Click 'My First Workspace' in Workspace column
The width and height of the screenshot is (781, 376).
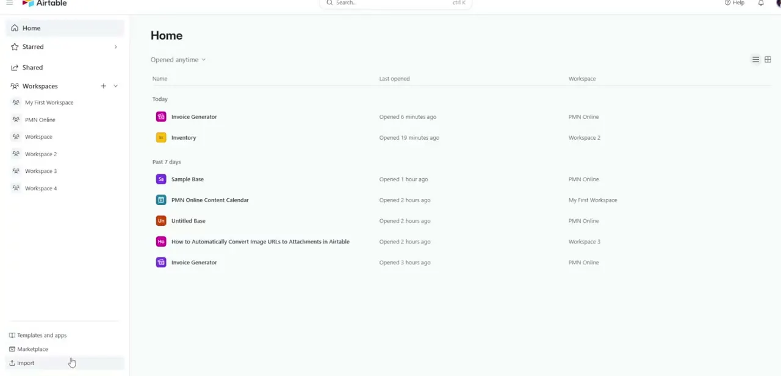point(592,200)
